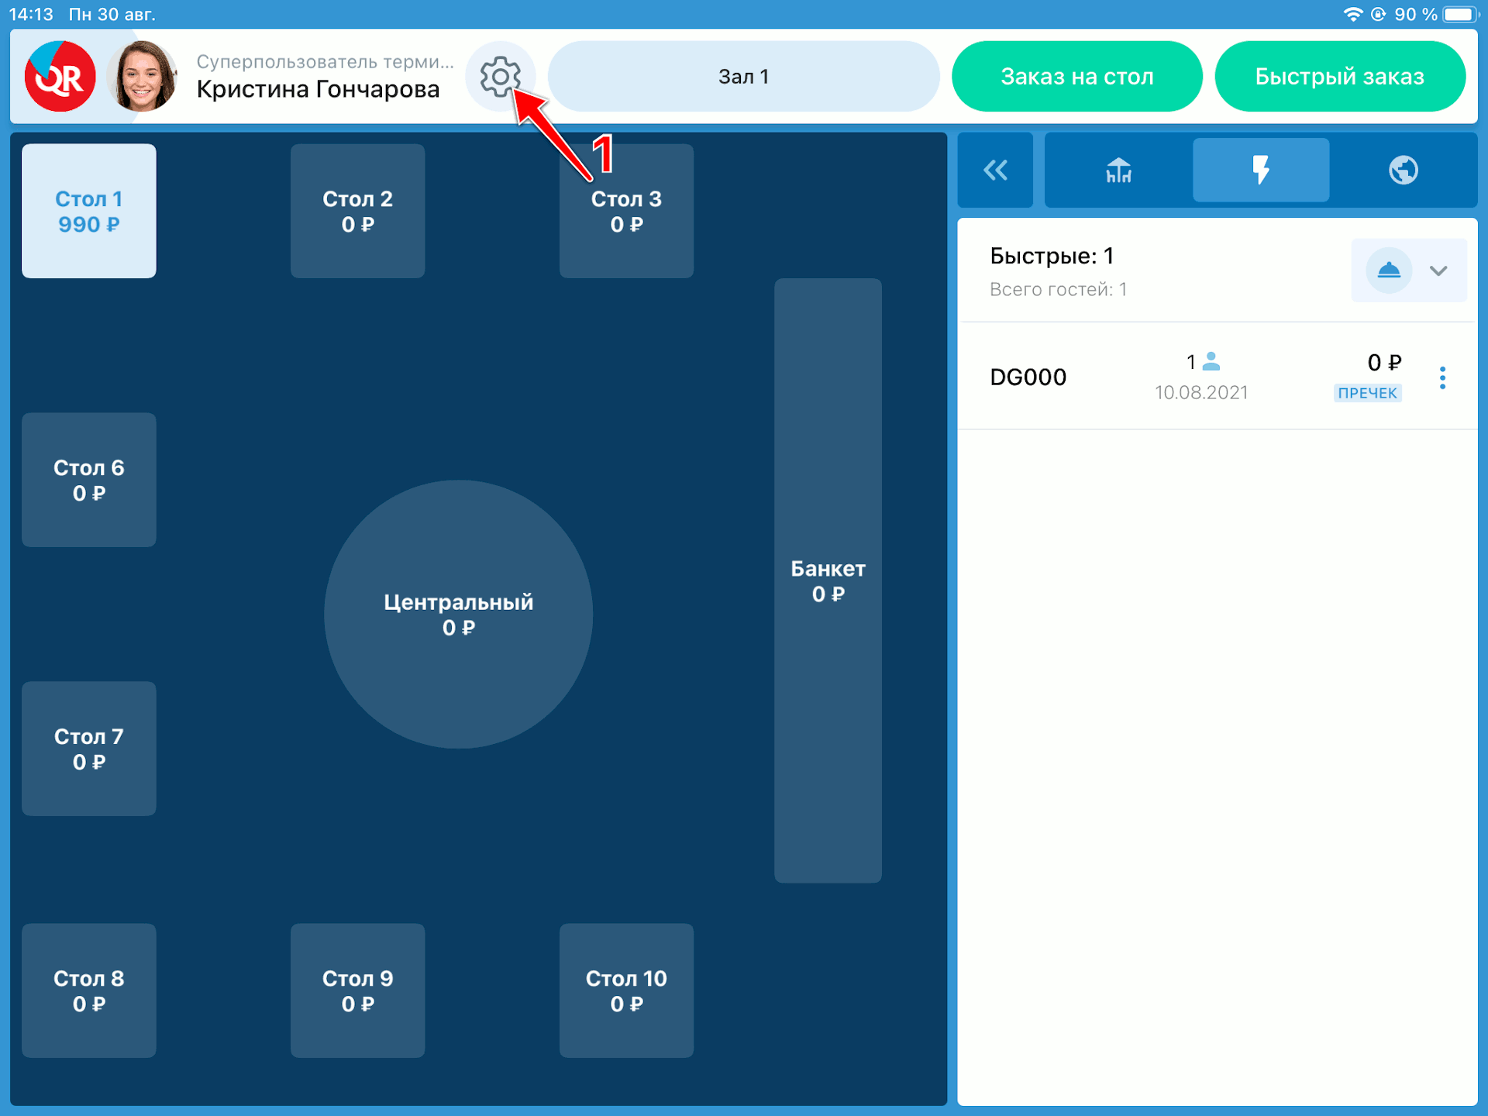Open settings via the gear icon
Screen dimensions: 1488x1116
tap(500, 76)
